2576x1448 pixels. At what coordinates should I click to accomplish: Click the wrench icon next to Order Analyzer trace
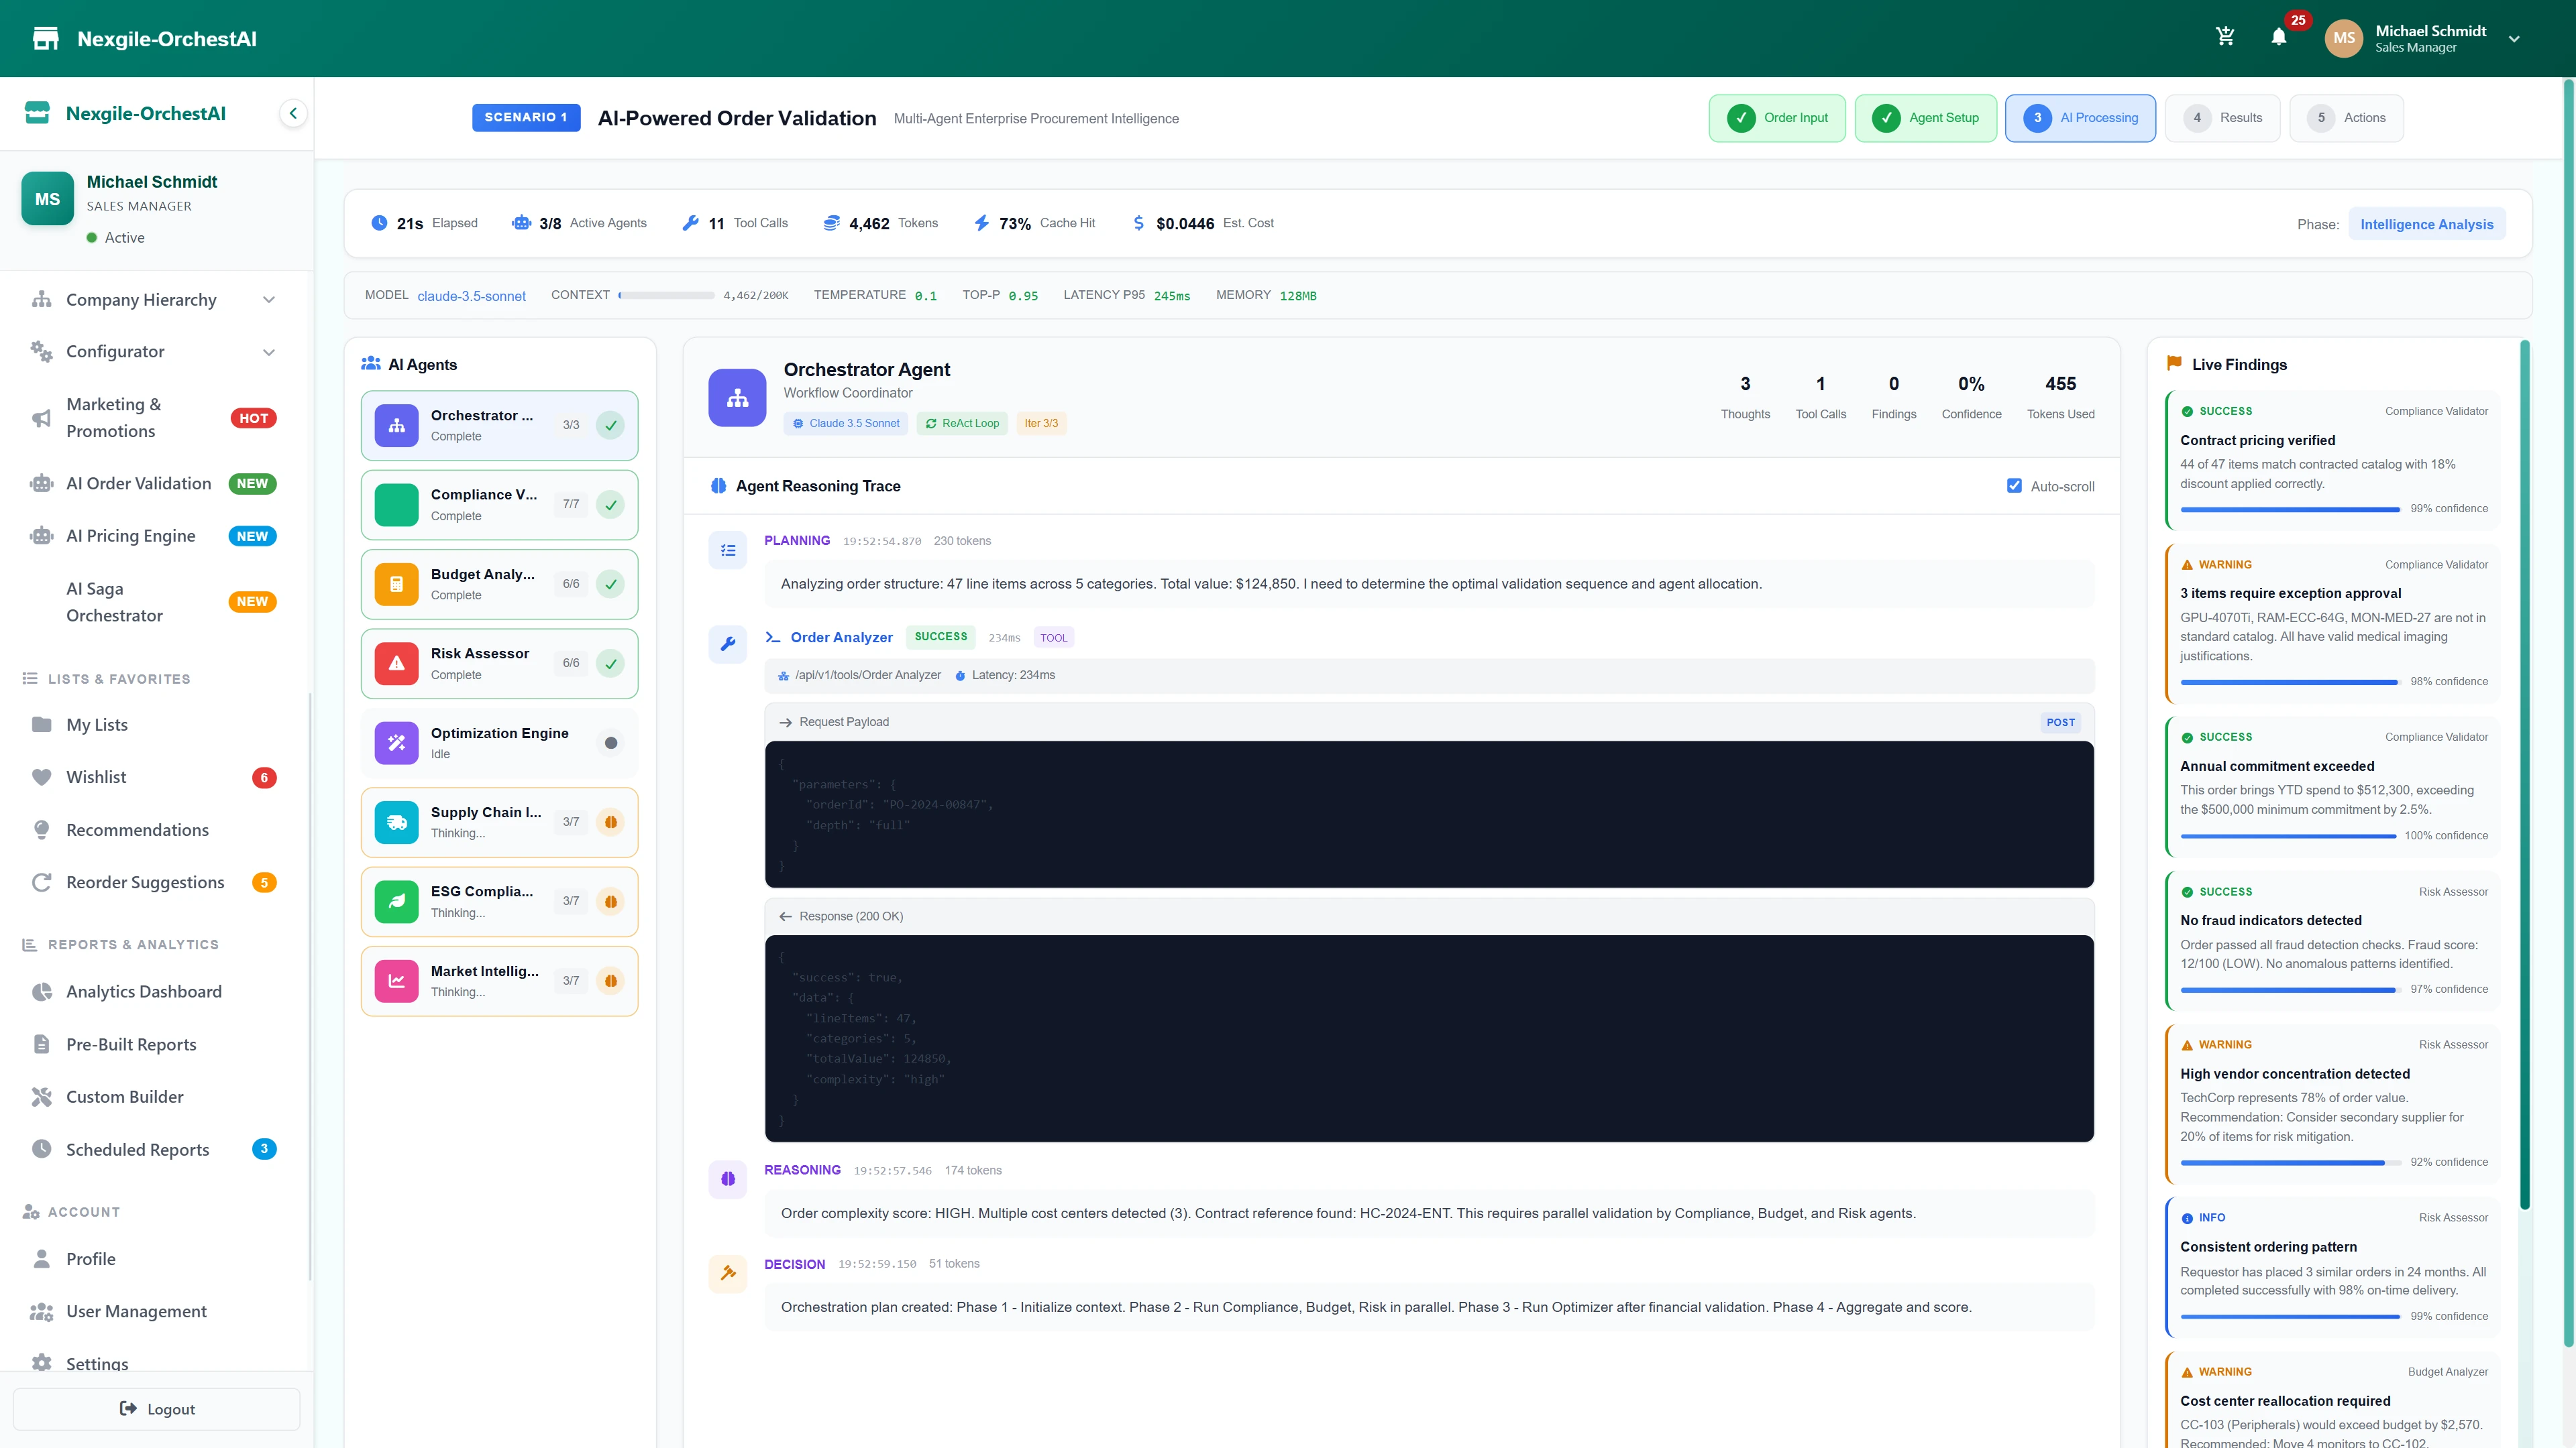(x=728, y=644)
